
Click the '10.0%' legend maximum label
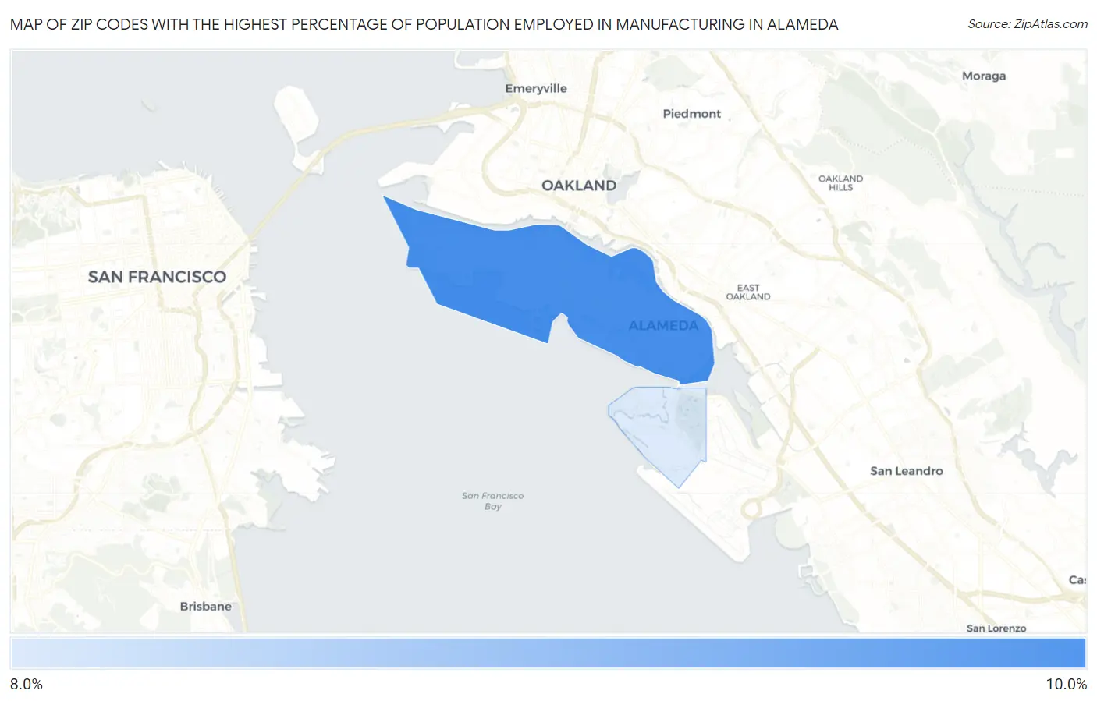[x=1066, y=684]
